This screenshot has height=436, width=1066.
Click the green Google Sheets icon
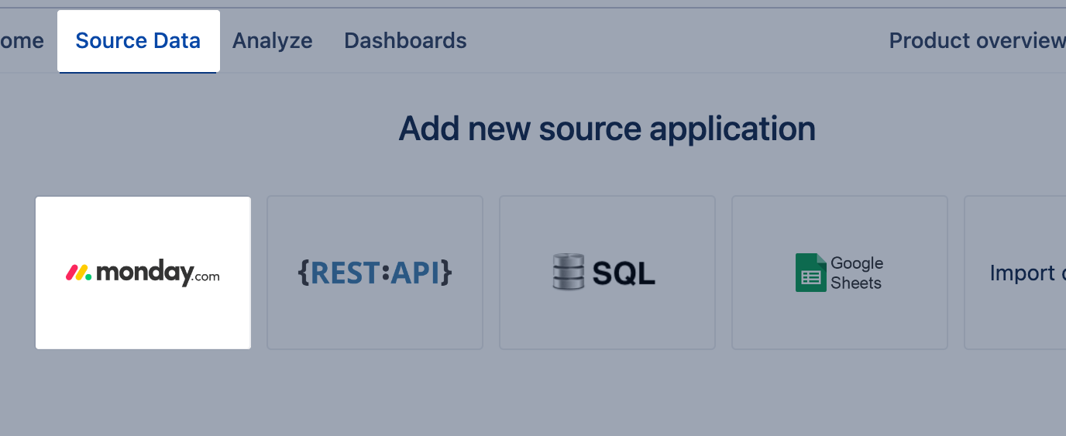(x=810, y=273)
